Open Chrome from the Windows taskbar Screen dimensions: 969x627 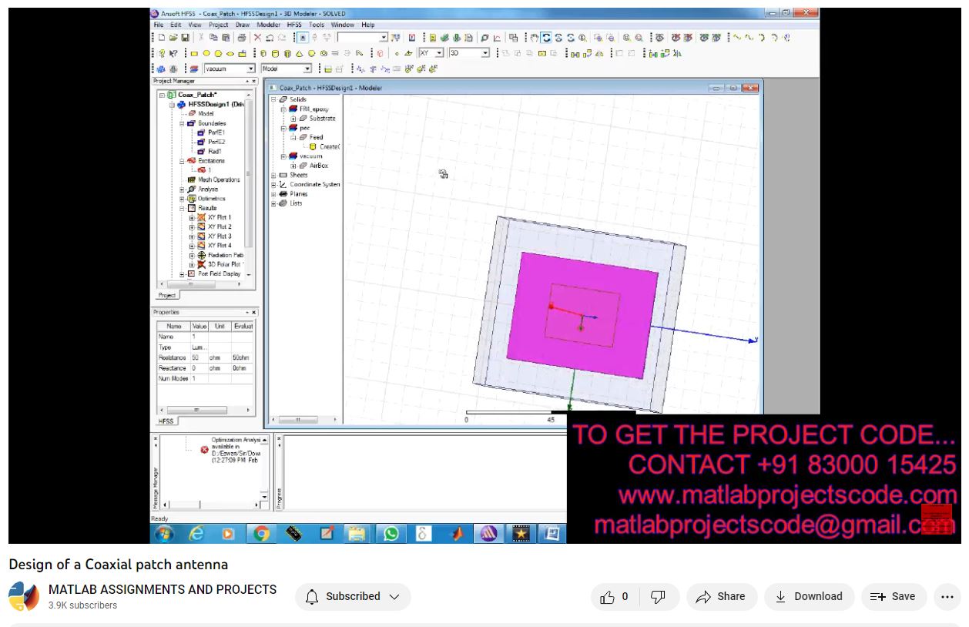point(262,533)
